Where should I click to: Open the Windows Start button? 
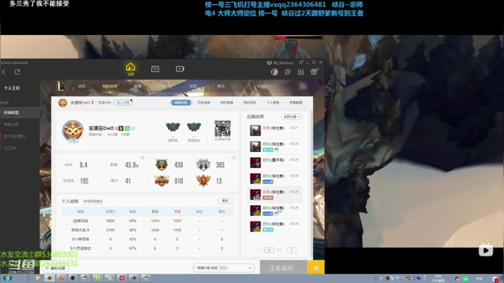point(8,278)
